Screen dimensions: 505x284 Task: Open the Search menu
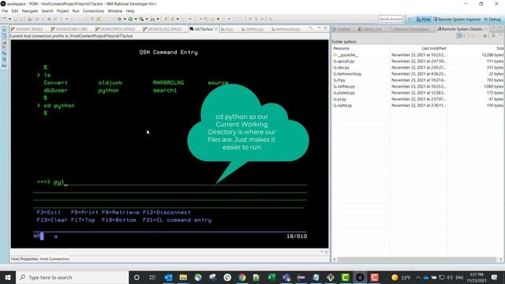point(47,11)
